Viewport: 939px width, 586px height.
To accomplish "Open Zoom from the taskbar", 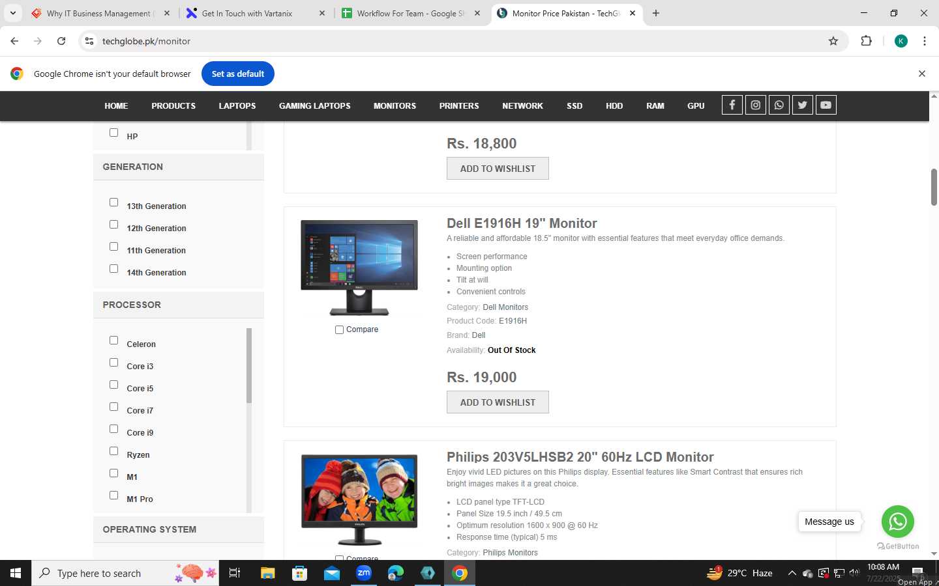I will click(364, 573).
